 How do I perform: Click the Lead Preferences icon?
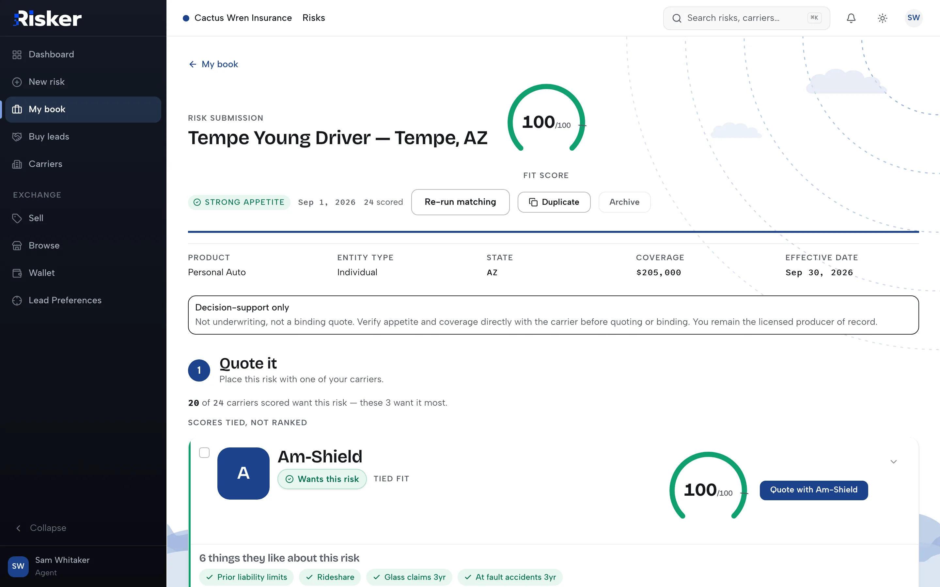click(17, 300)
